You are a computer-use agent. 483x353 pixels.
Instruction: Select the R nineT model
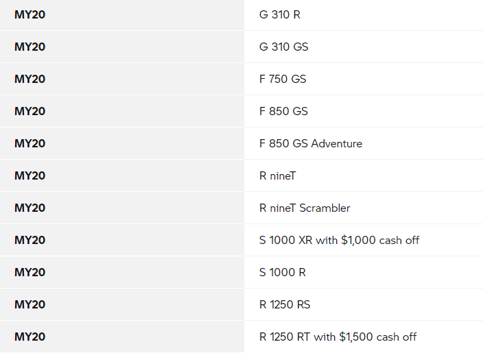coord(278,175)
